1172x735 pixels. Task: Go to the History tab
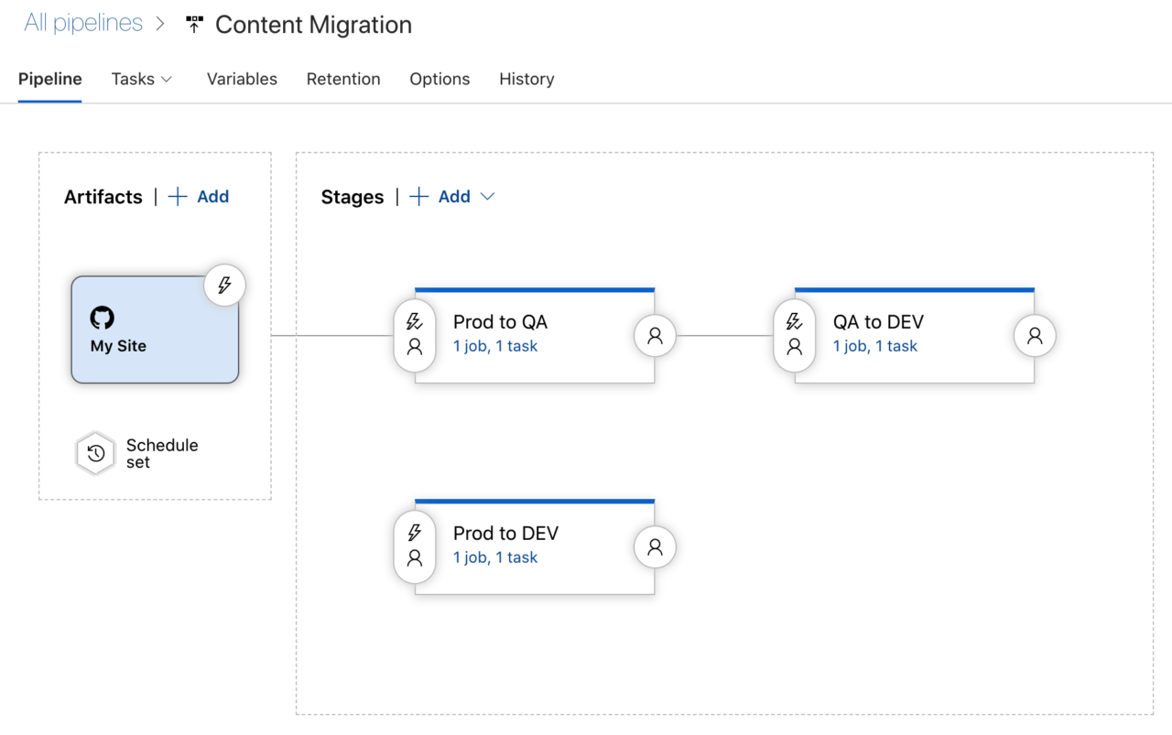[x=526, y=79]
